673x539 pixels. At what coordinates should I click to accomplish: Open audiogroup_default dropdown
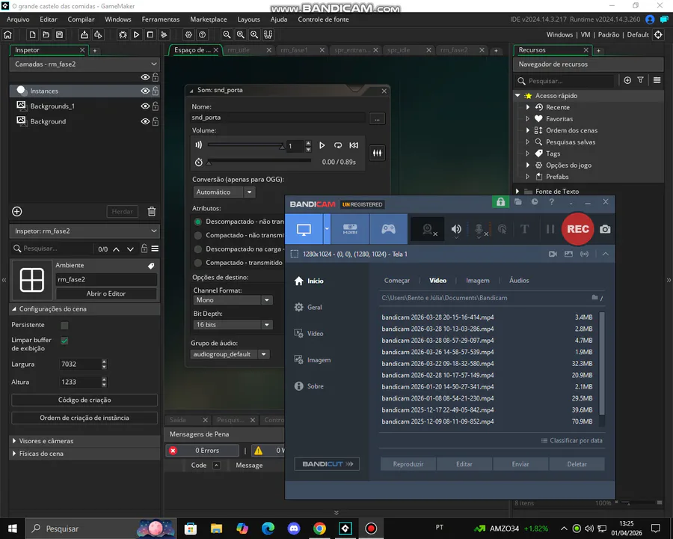(230, 354)
